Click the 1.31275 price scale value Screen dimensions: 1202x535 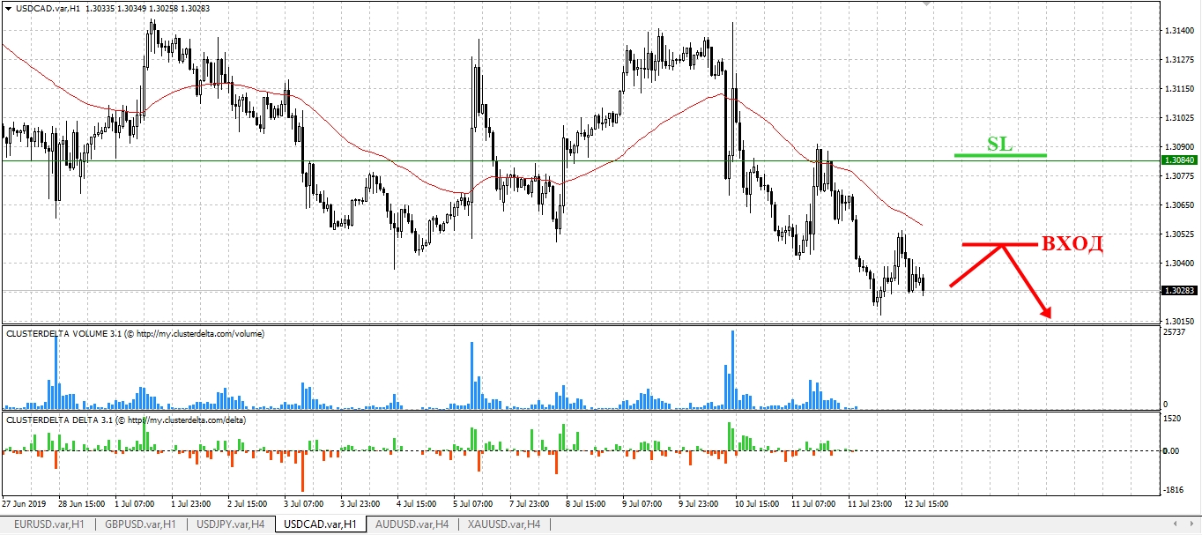coord(1178,60)
